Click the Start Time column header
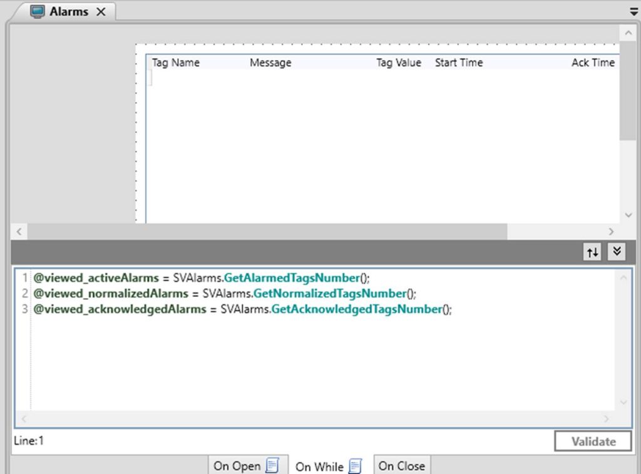The image size is (641, 474). 459,63
